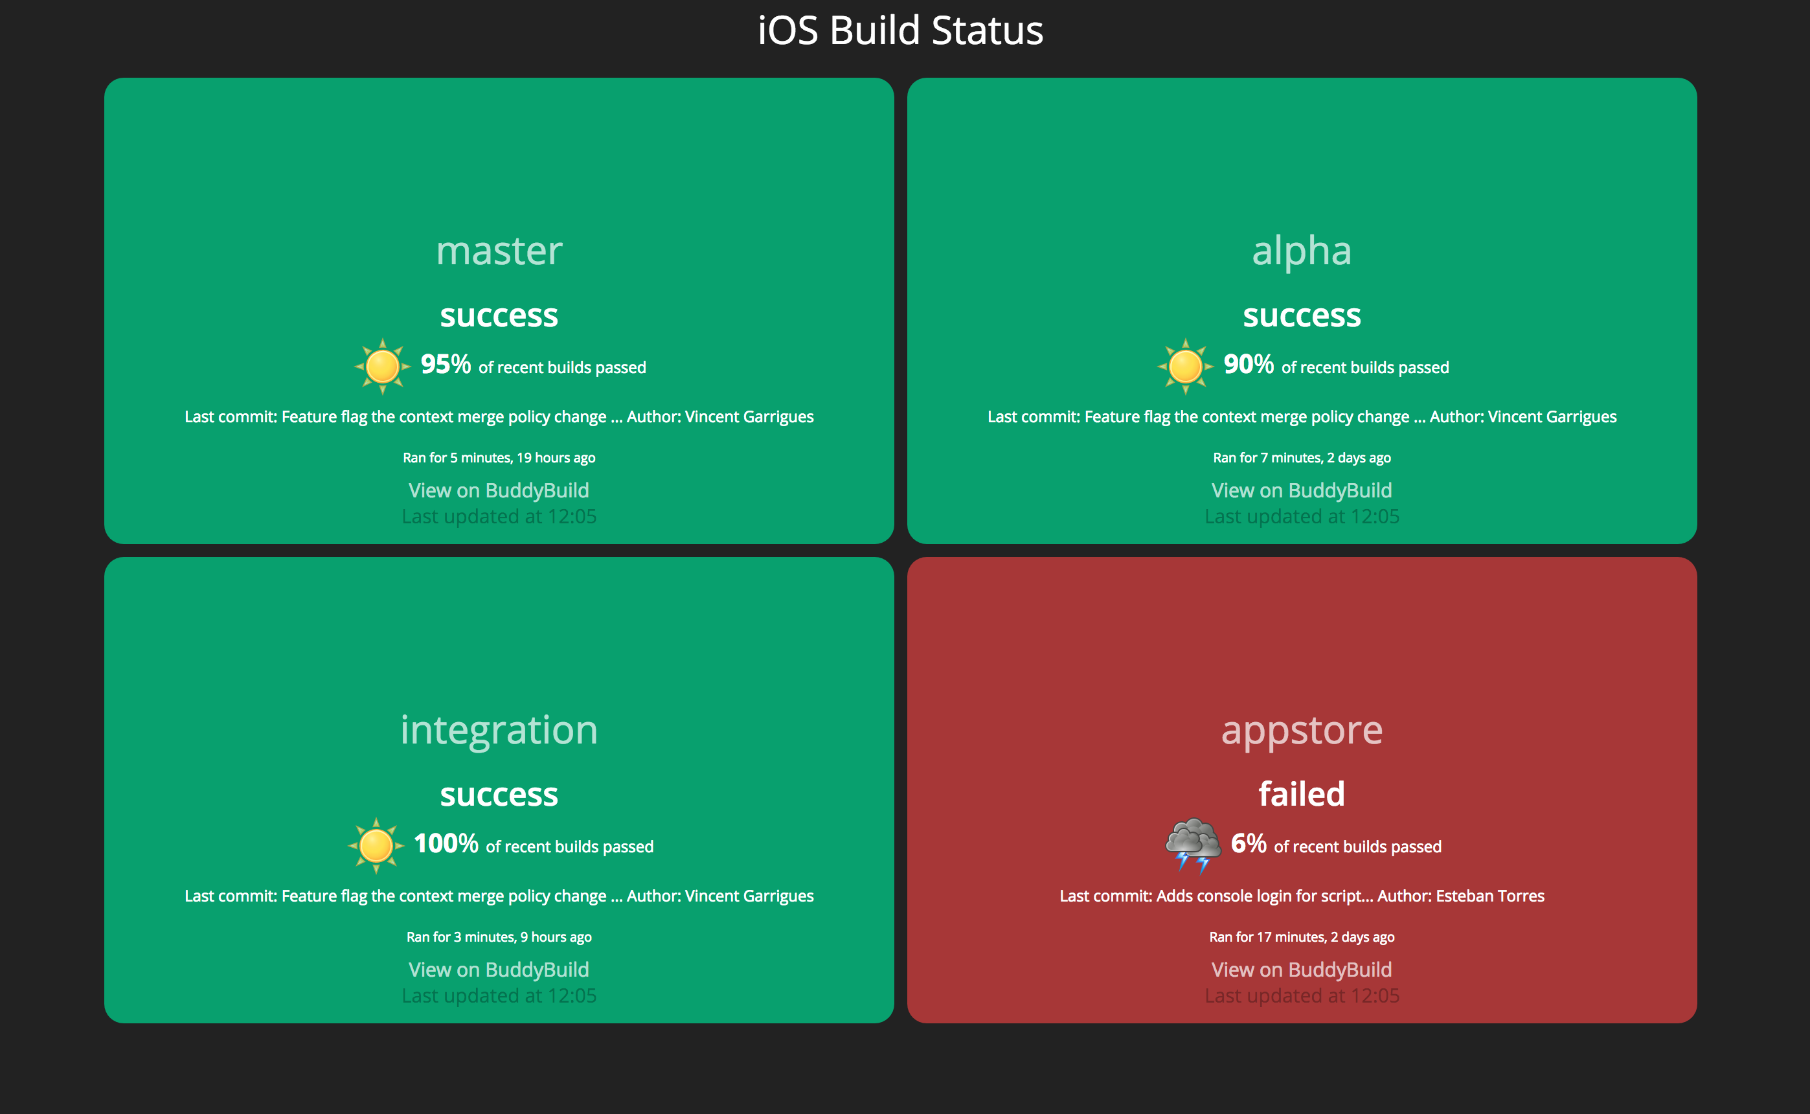Screen dimensions: 1810x1114
Task: Click the master branch title
Action: click(499, 251)
